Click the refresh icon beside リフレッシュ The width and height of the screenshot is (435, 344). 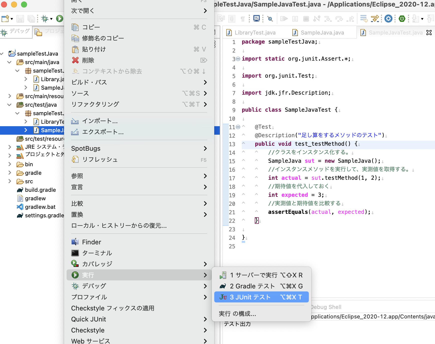tap(75, 159)
